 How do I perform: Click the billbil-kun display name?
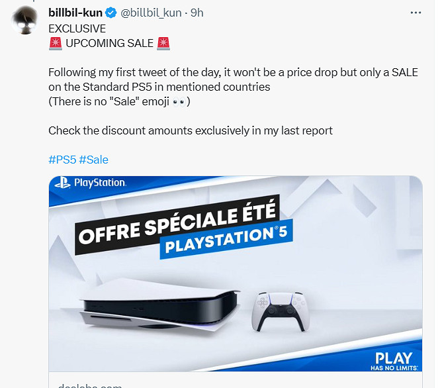(x=75, y=13)
